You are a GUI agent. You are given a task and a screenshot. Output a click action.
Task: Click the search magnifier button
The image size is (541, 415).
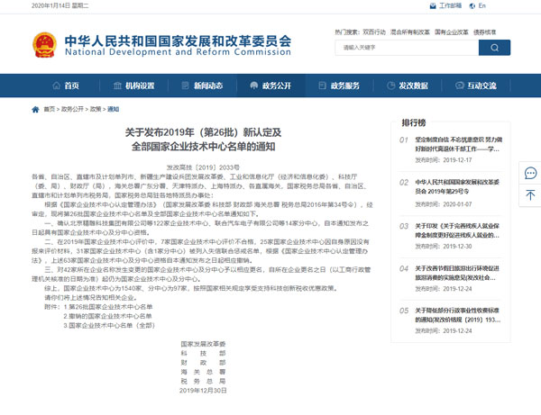click(x=494, y=48)
